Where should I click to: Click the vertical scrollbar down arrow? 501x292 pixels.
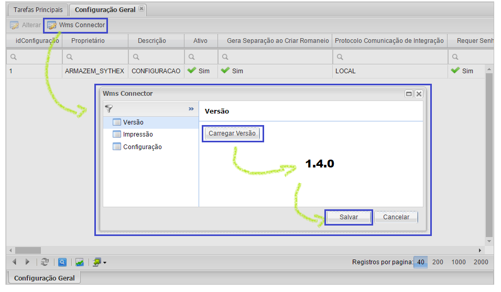tap(489, 241)
